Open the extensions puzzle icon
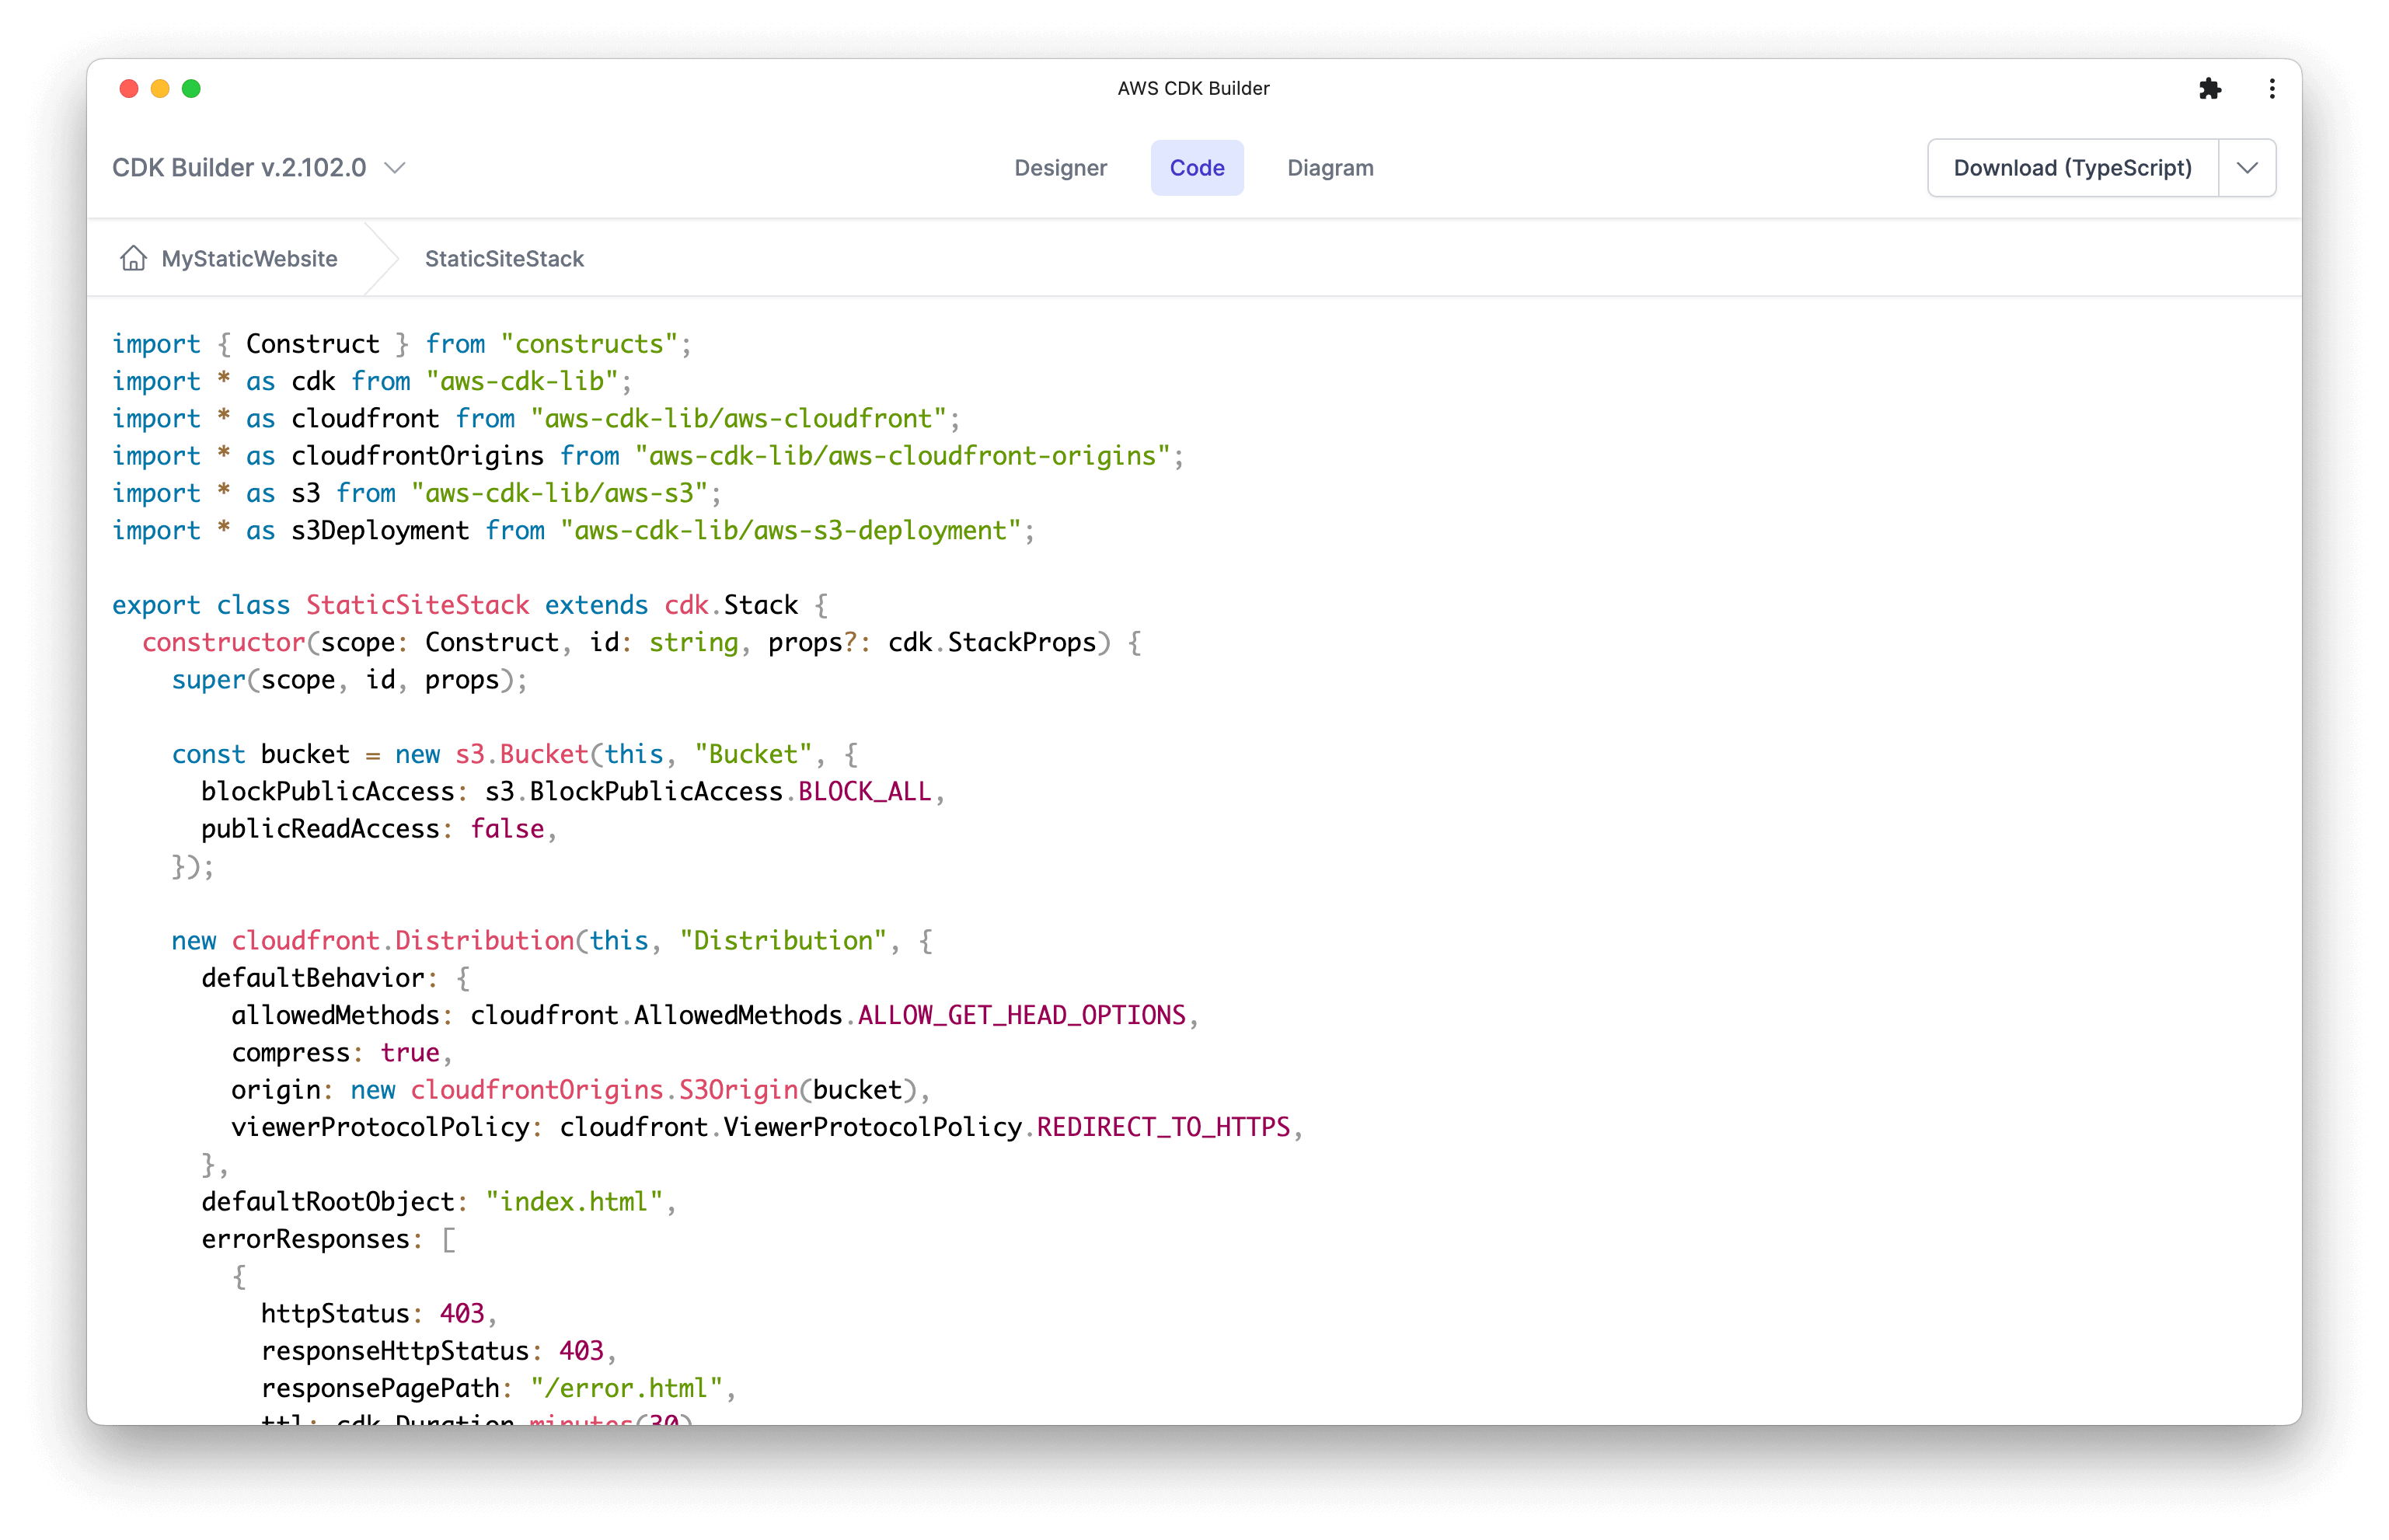The width and height of the screenshot is (2389, 1540). coord(2210,89)
